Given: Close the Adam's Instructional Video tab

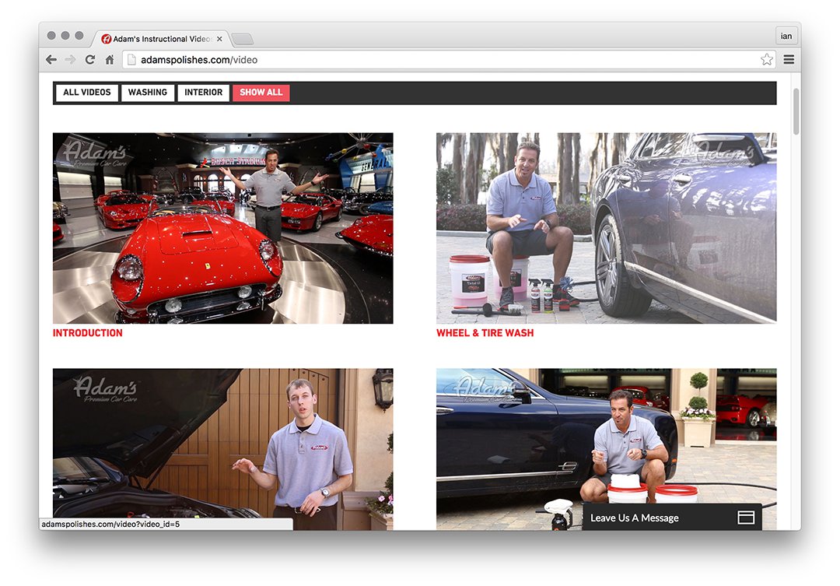Looking at the screenshot, I should point(219,39).
